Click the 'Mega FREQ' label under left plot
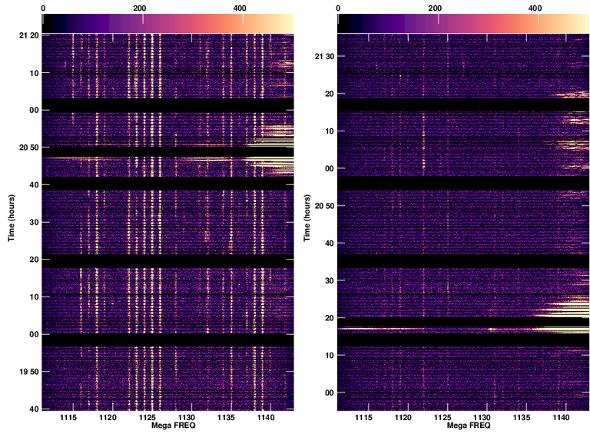590x434 pixels. tap(167, 426)
